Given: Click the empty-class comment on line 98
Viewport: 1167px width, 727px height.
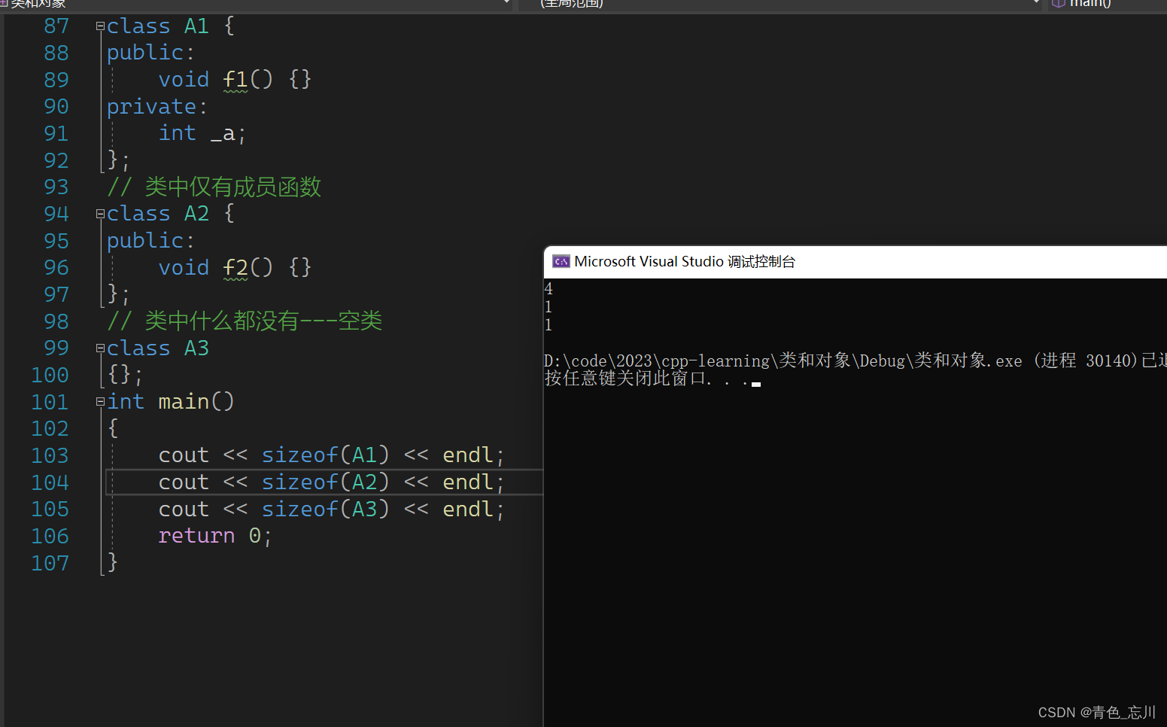Looking at the screenshot, I should (245, 322).
